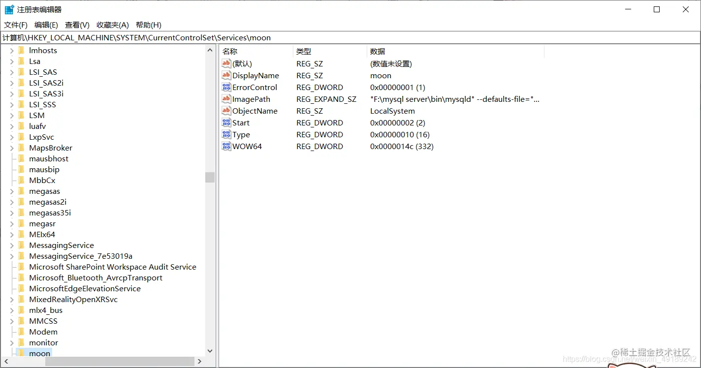Click the tree horizontal scrollbar thumb
Image resolution: width=701 pixels, height=368 pixels.
[x=120, y=361]
